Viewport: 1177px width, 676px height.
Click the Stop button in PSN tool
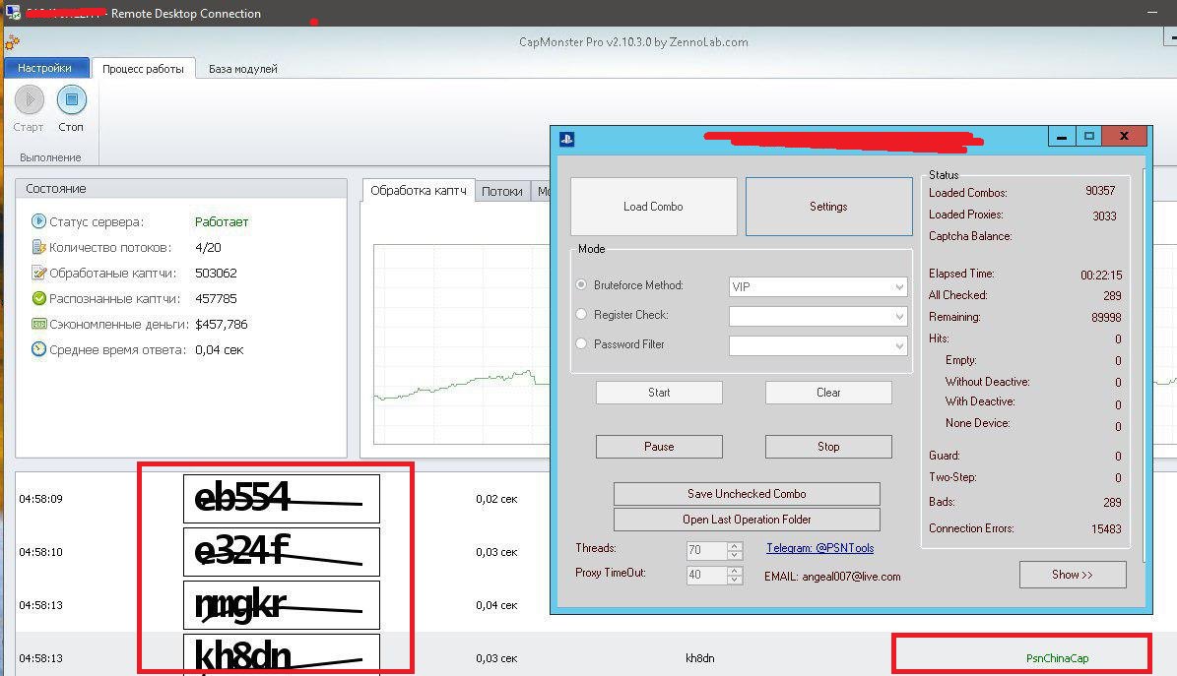[828, 447]
